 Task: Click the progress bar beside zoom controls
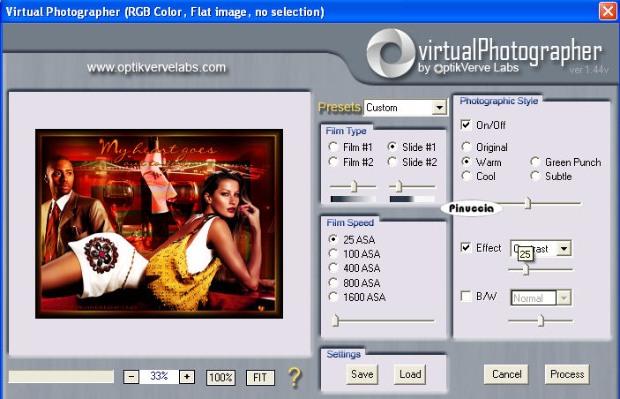point(61,376)
